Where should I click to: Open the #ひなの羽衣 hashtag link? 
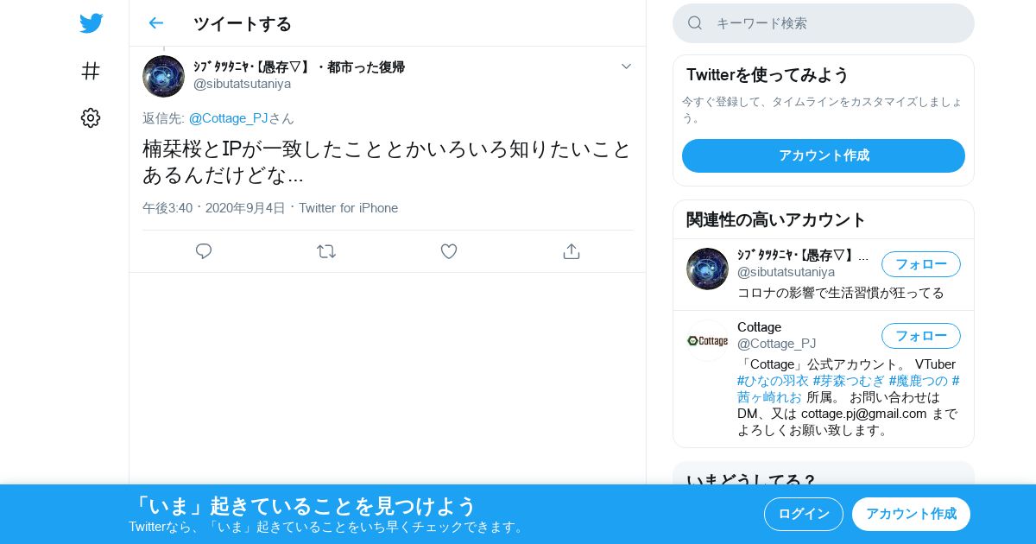coord(773,381)
